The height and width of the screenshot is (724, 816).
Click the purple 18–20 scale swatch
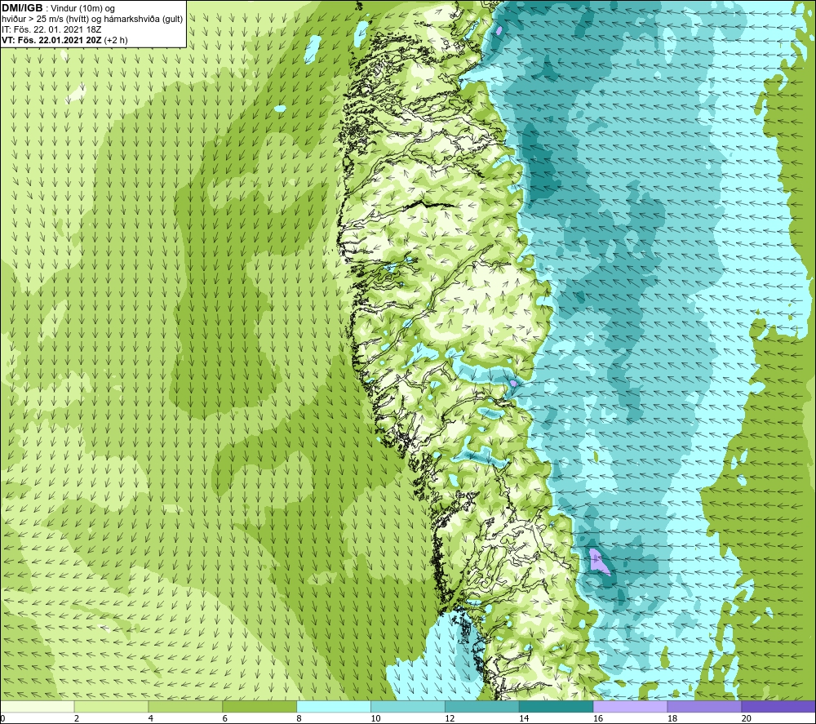(x=704, y=707)
